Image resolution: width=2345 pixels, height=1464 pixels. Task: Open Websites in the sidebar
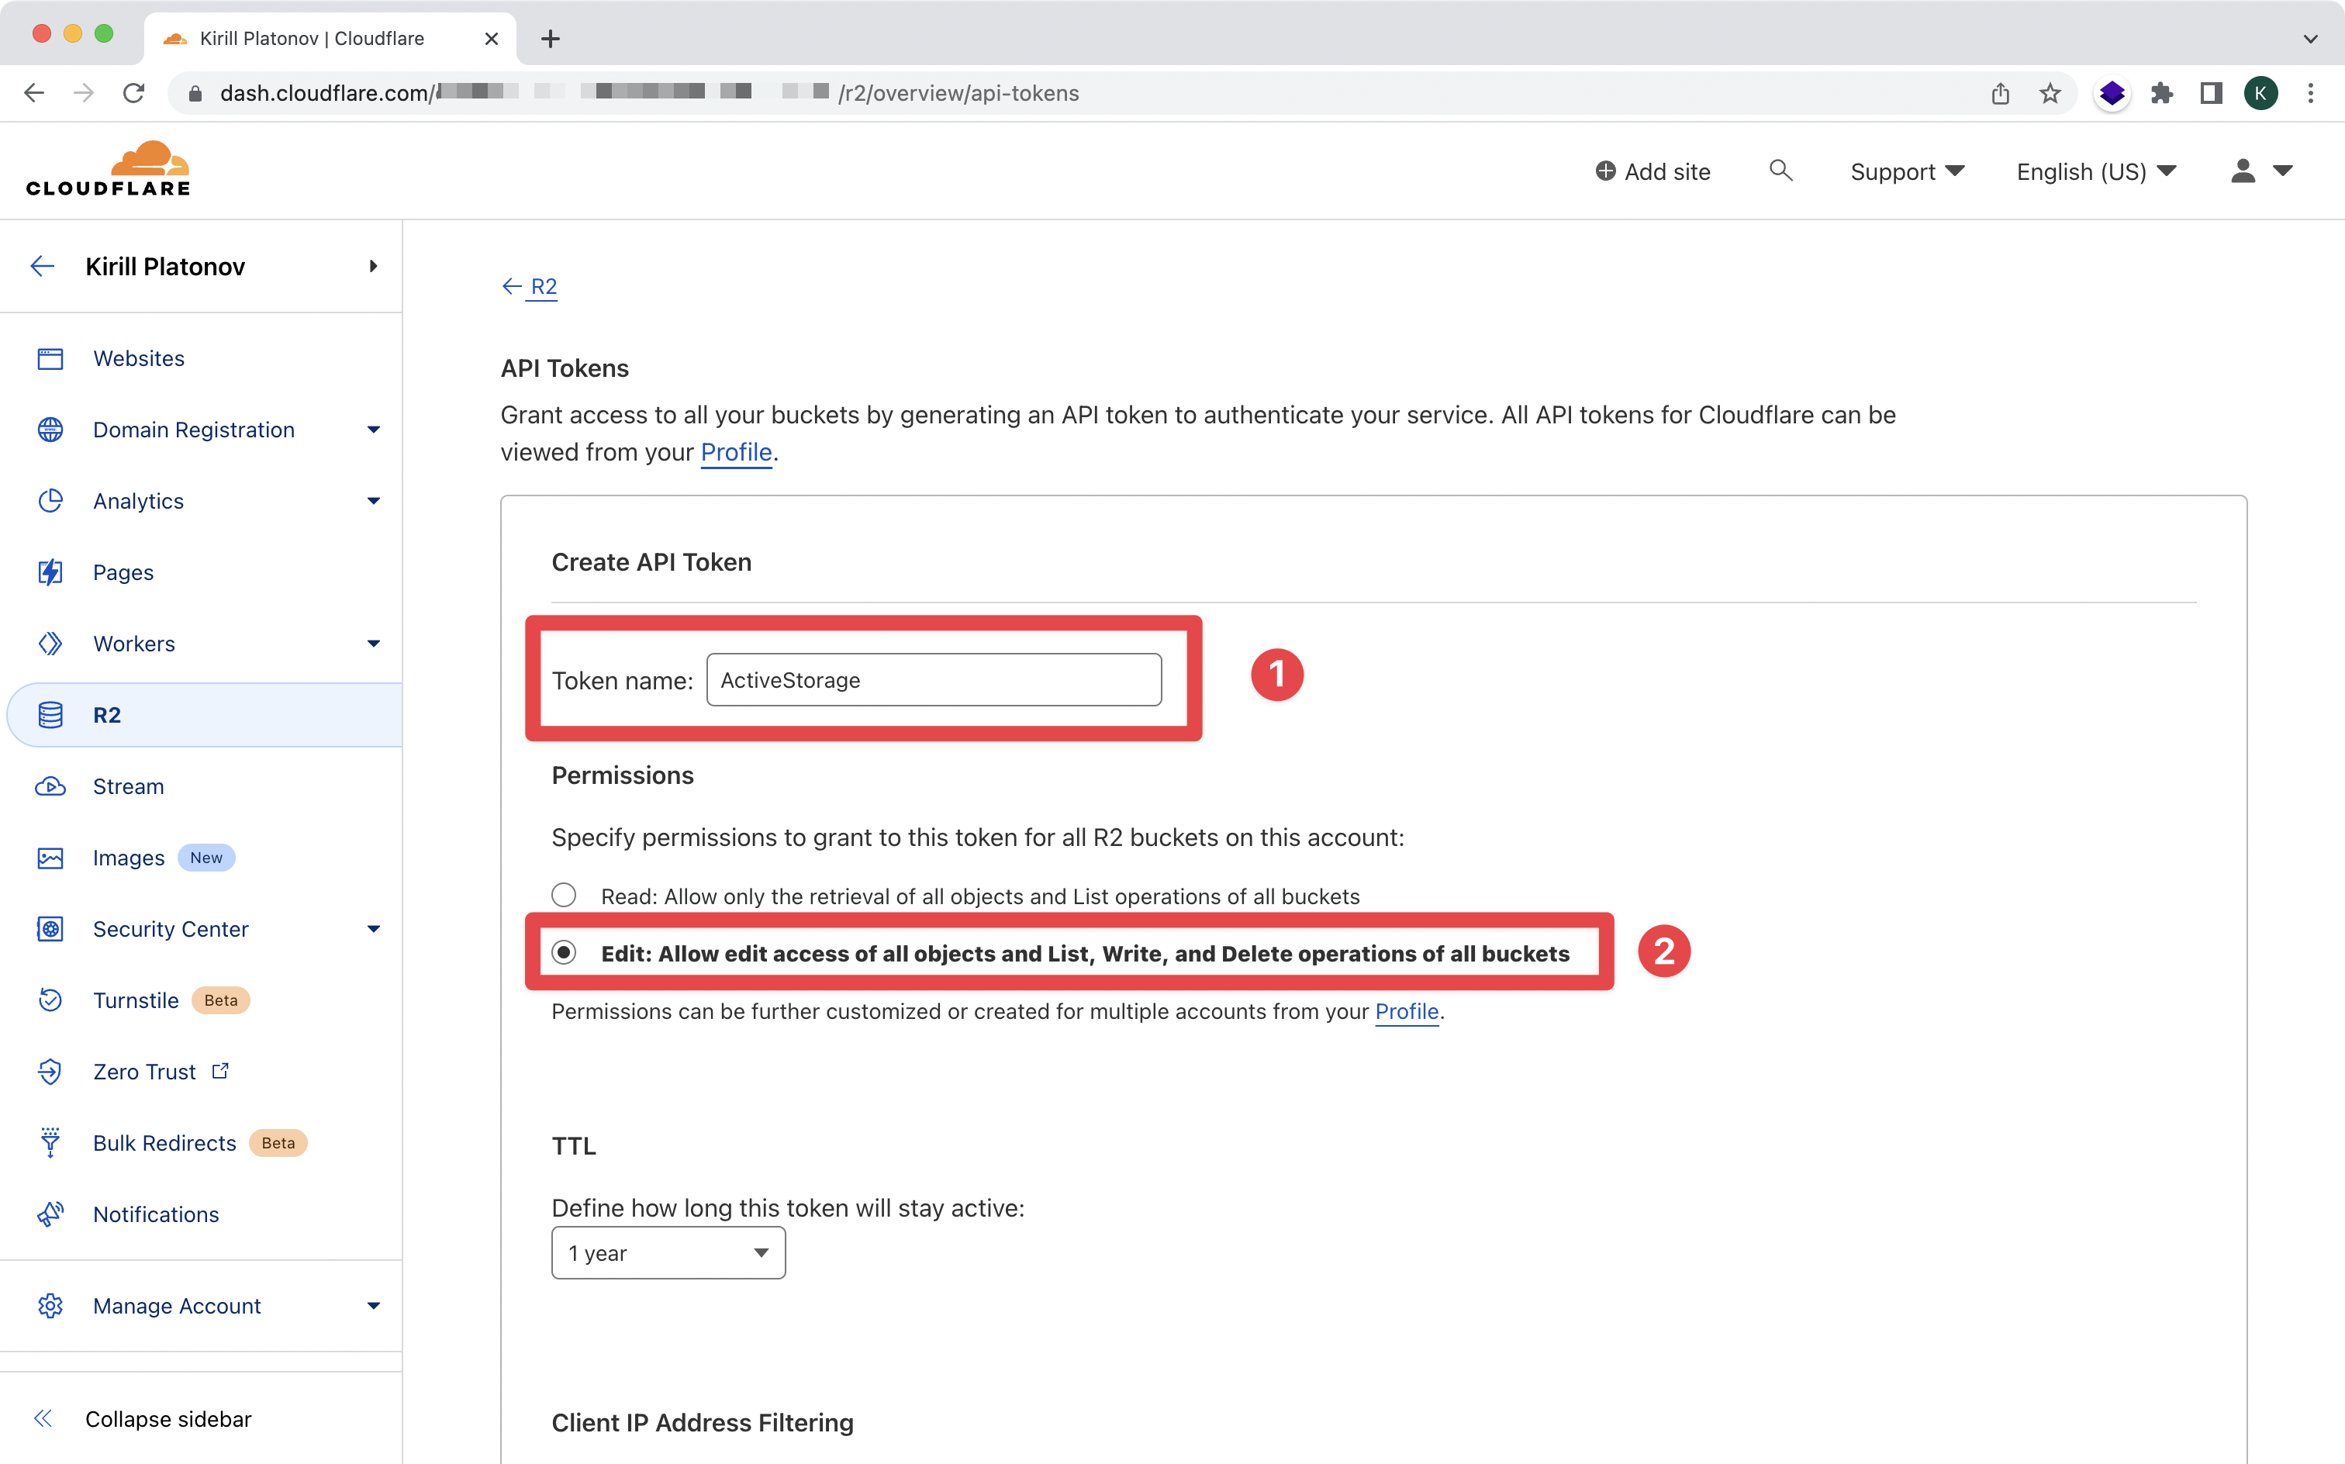coord(139,358)
